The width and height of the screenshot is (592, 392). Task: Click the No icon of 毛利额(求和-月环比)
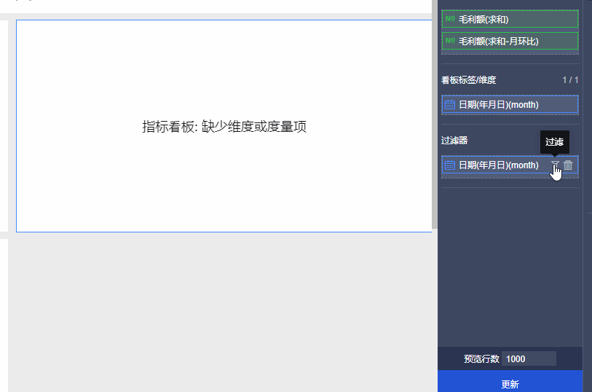(x=450, y=40)
